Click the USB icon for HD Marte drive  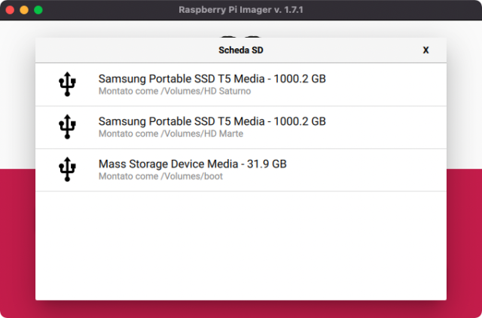67,127
